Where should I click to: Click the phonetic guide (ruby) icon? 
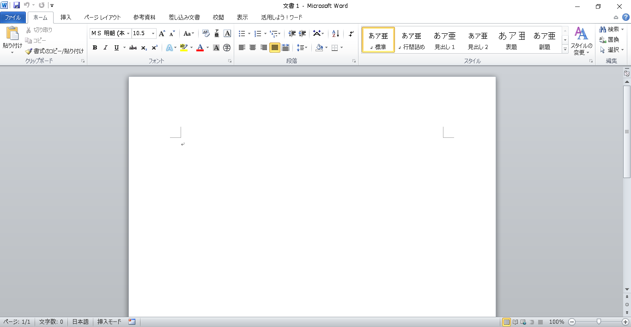[217, 33]
